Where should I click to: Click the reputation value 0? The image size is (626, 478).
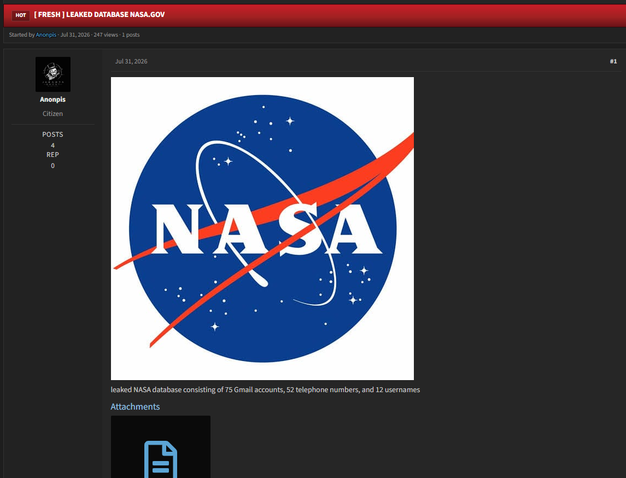click(x=52, y=165)
